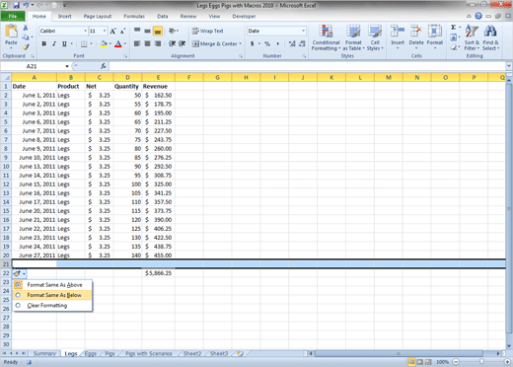Open the Date number format dropdown
This screenshot has height=367, width=513.
point(303,31)
